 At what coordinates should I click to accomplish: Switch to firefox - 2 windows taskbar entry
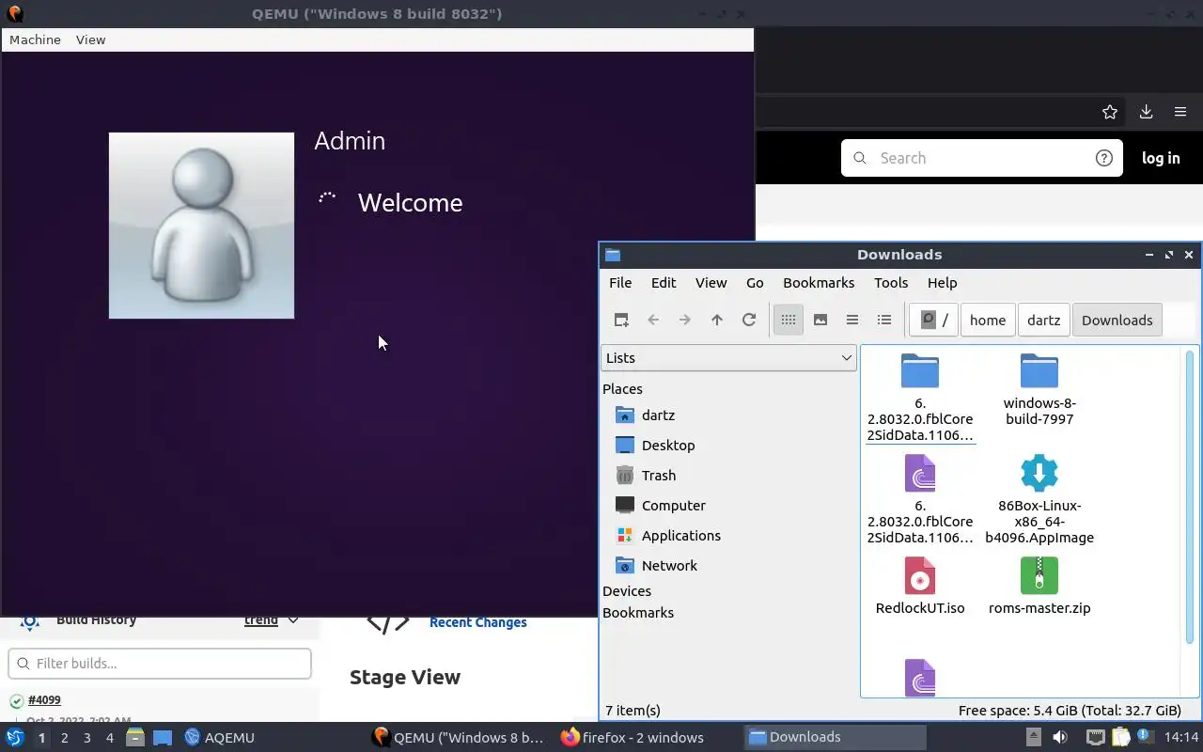(633, 737)
